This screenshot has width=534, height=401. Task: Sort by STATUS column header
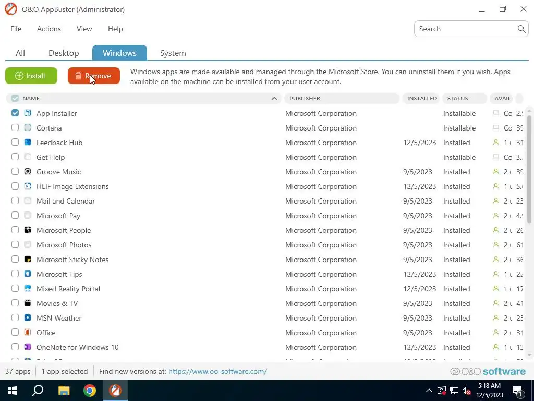tap(465, 98)
